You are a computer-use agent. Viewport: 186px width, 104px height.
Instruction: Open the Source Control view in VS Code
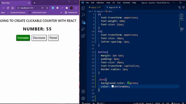pos(83,22)
